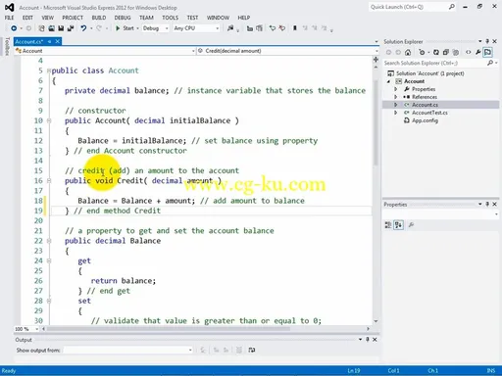Open the Toolbox side tab
Viewport: 502px width, 376px height.
[7, 46]
